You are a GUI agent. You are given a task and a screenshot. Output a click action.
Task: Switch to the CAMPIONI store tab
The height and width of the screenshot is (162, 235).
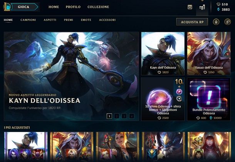[28, 20]
